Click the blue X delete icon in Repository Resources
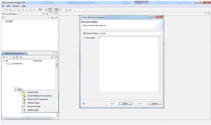This screenshot has width=211, height=125. [x=21, y=57]
